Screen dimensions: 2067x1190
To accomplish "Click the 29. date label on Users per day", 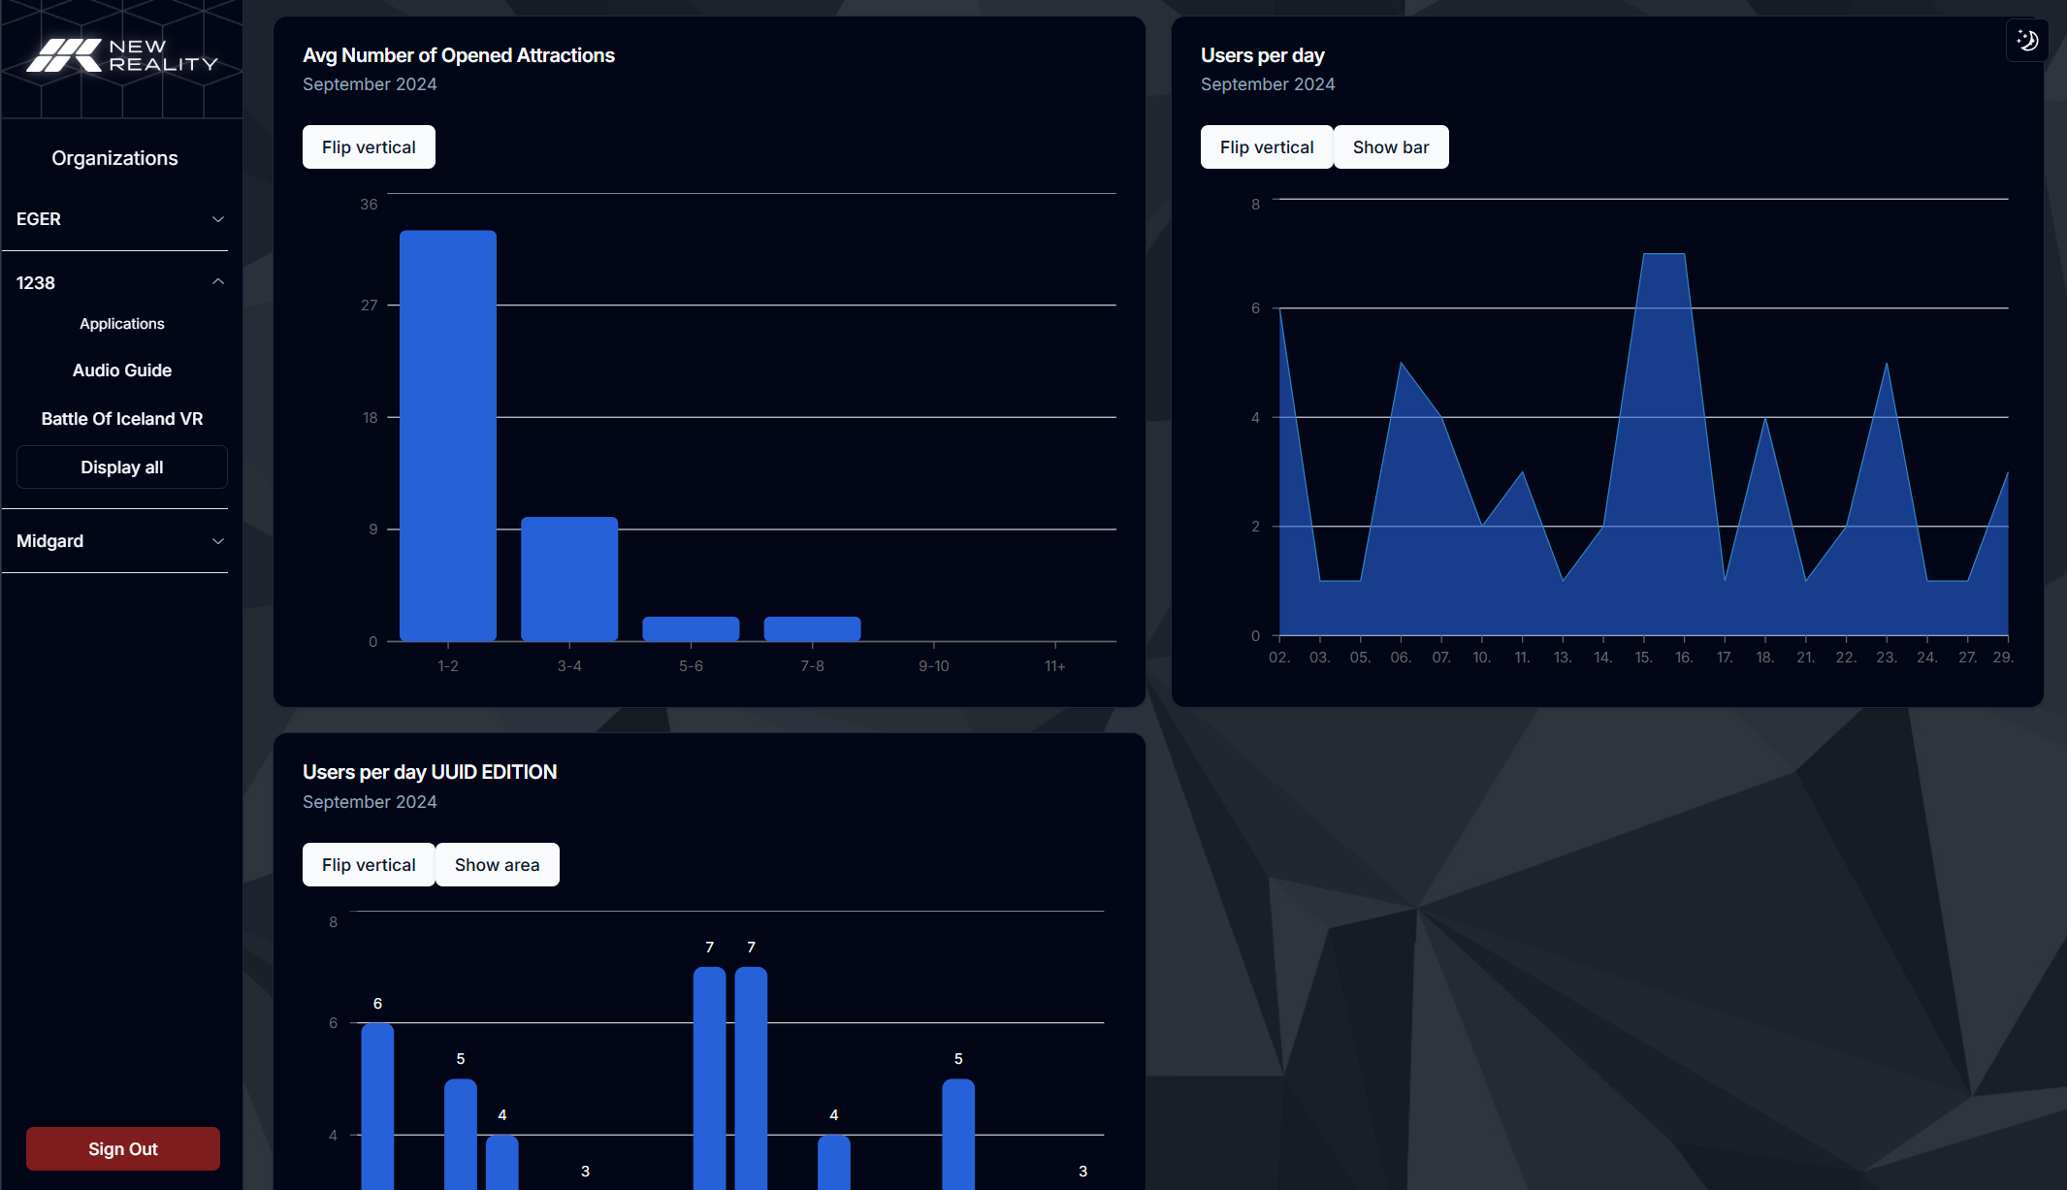I will (2003, 658).
